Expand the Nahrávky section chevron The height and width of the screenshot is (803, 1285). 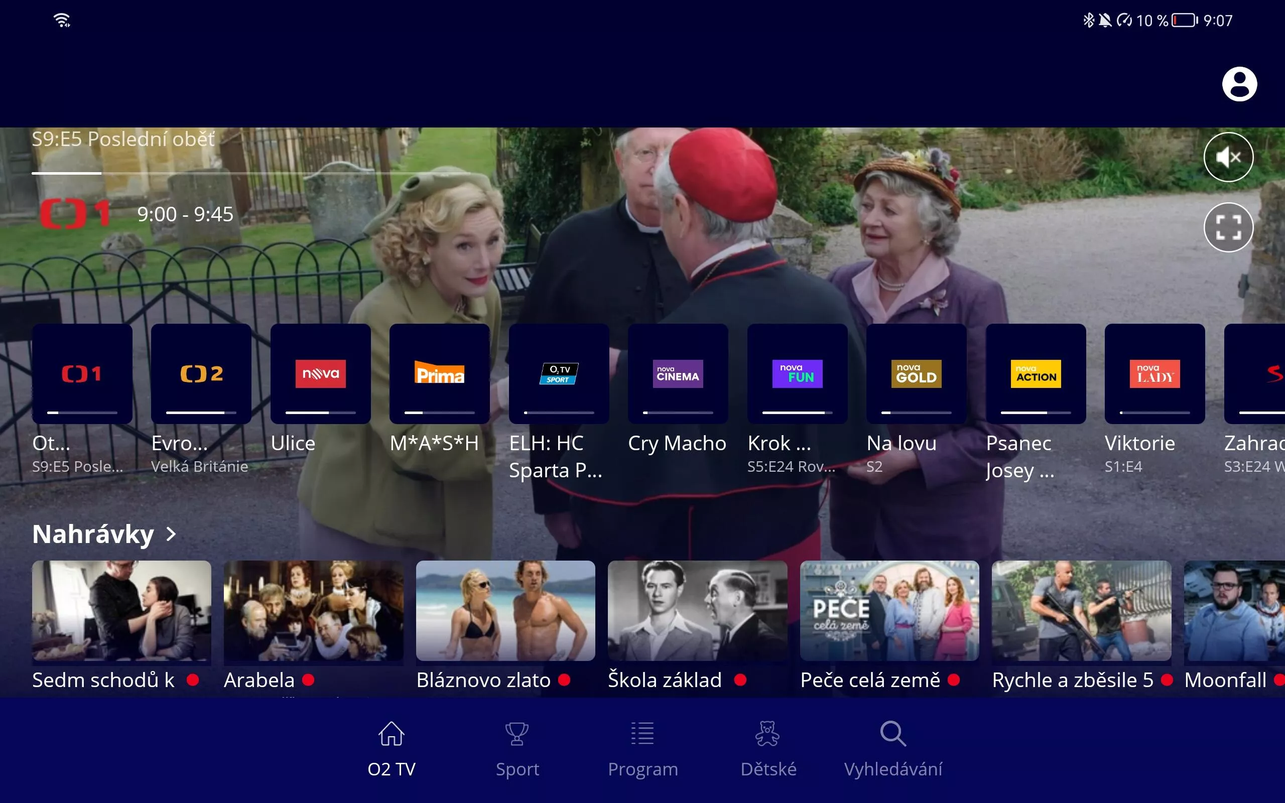pyautogui.click(x=171, y=534)
